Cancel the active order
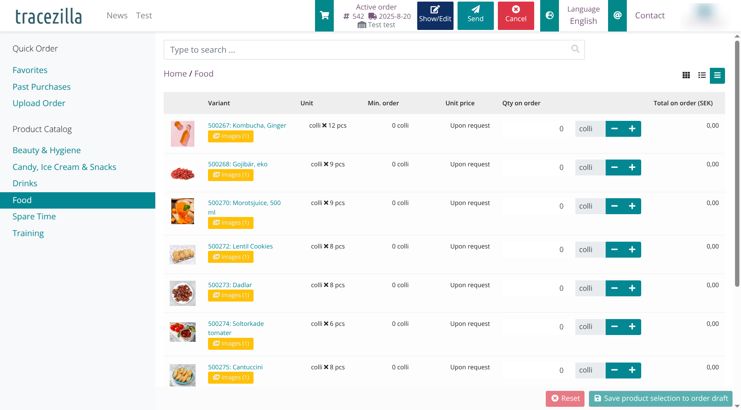741x410 pixels. pos(515,16)
